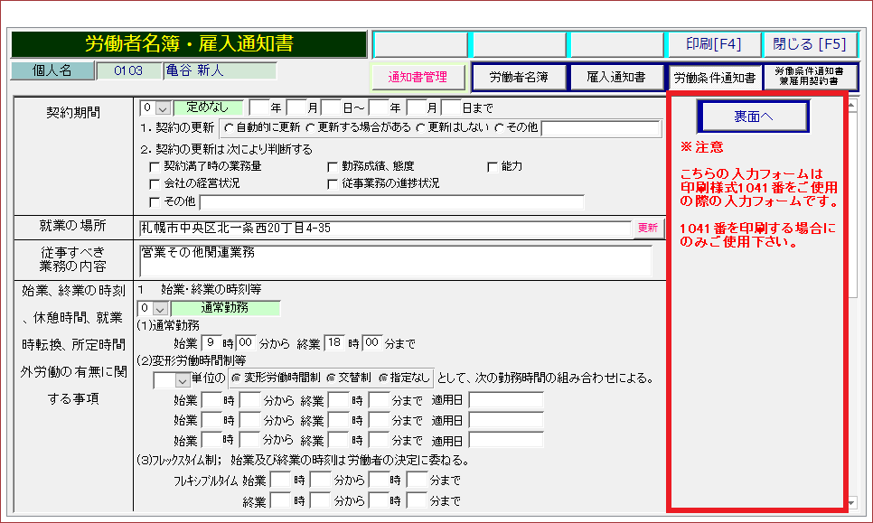Check the 契約満了時の業務量 checkbox
Screen dimensions: 873x523
154,166
